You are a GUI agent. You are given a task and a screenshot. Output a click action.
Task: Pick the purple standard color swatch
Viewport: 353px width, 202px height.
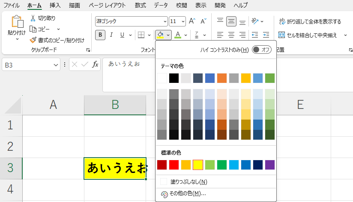click(270, 165)
